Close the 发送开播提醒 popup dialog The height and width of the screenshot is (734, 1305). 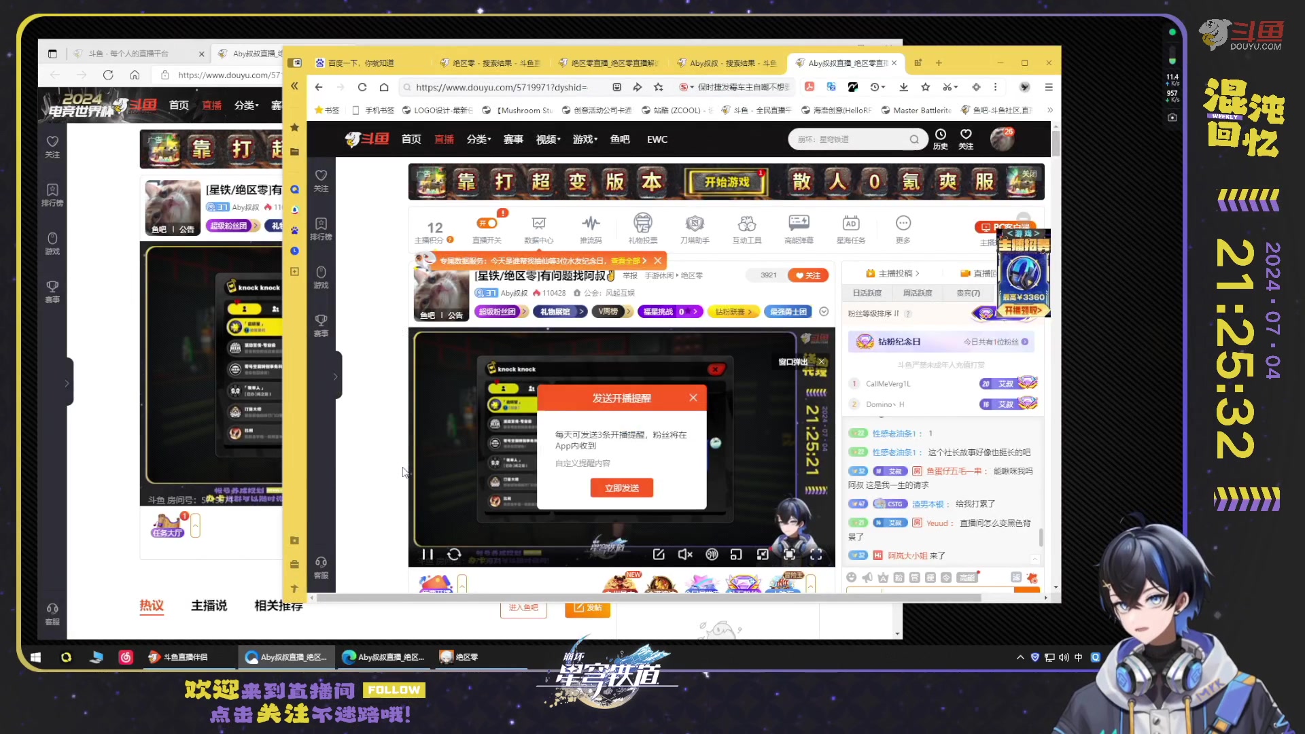pyautogui.click(x=694, y=397)
